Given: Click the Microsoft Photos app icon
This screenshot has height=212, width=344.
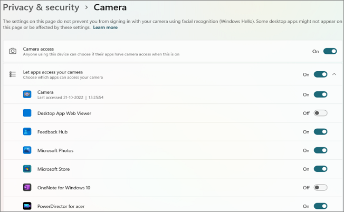Looking at the screenshot, I should (x=27, y=150).
